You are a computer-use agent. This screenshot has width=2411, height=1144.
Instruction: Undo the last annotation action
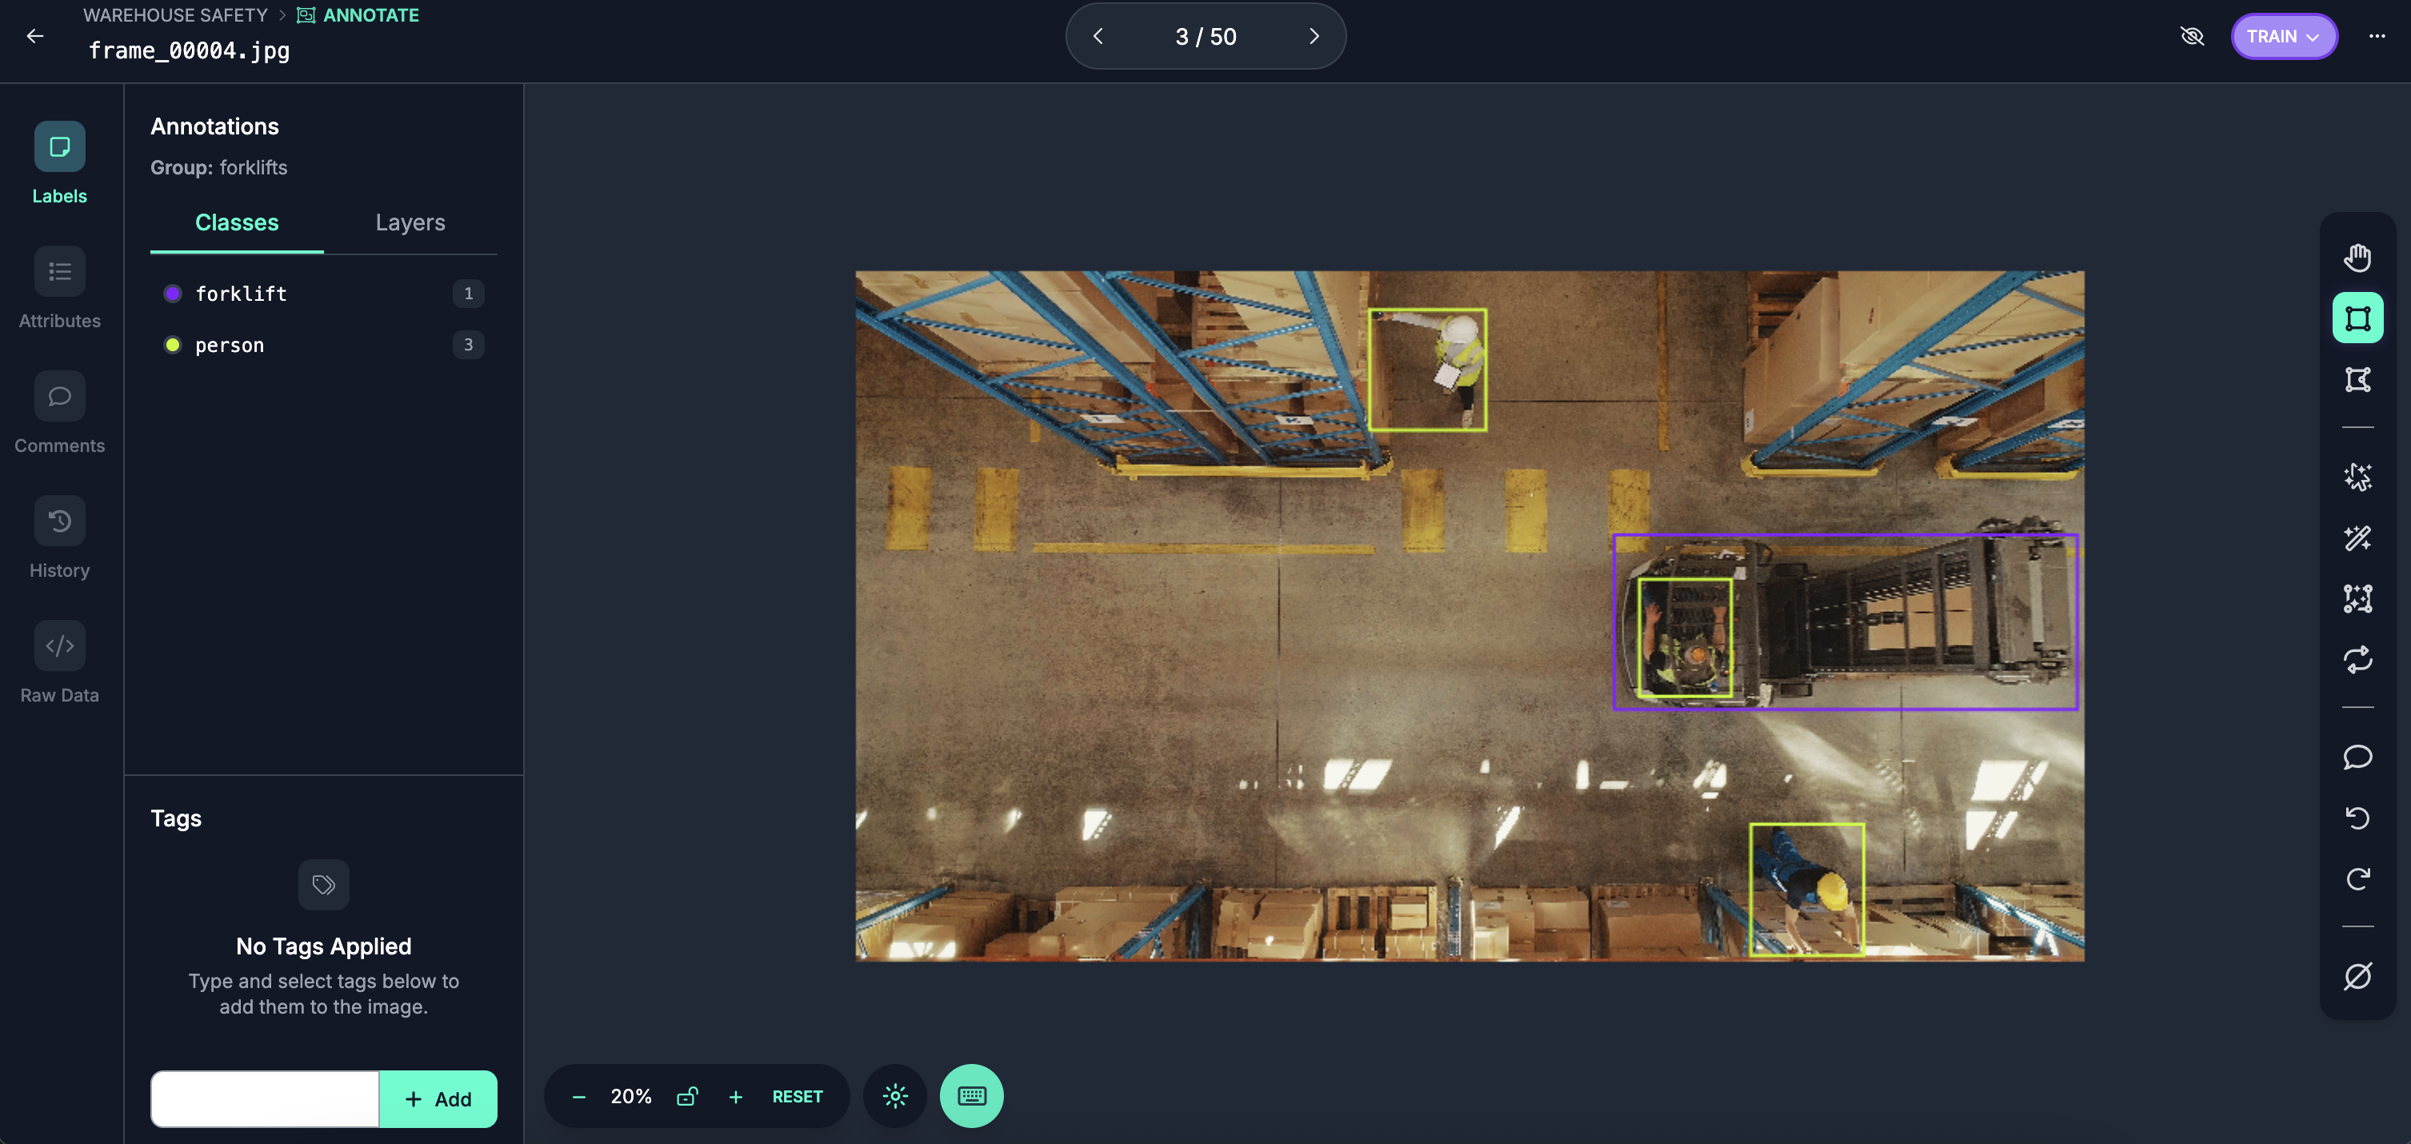[x=2357, y=818]
